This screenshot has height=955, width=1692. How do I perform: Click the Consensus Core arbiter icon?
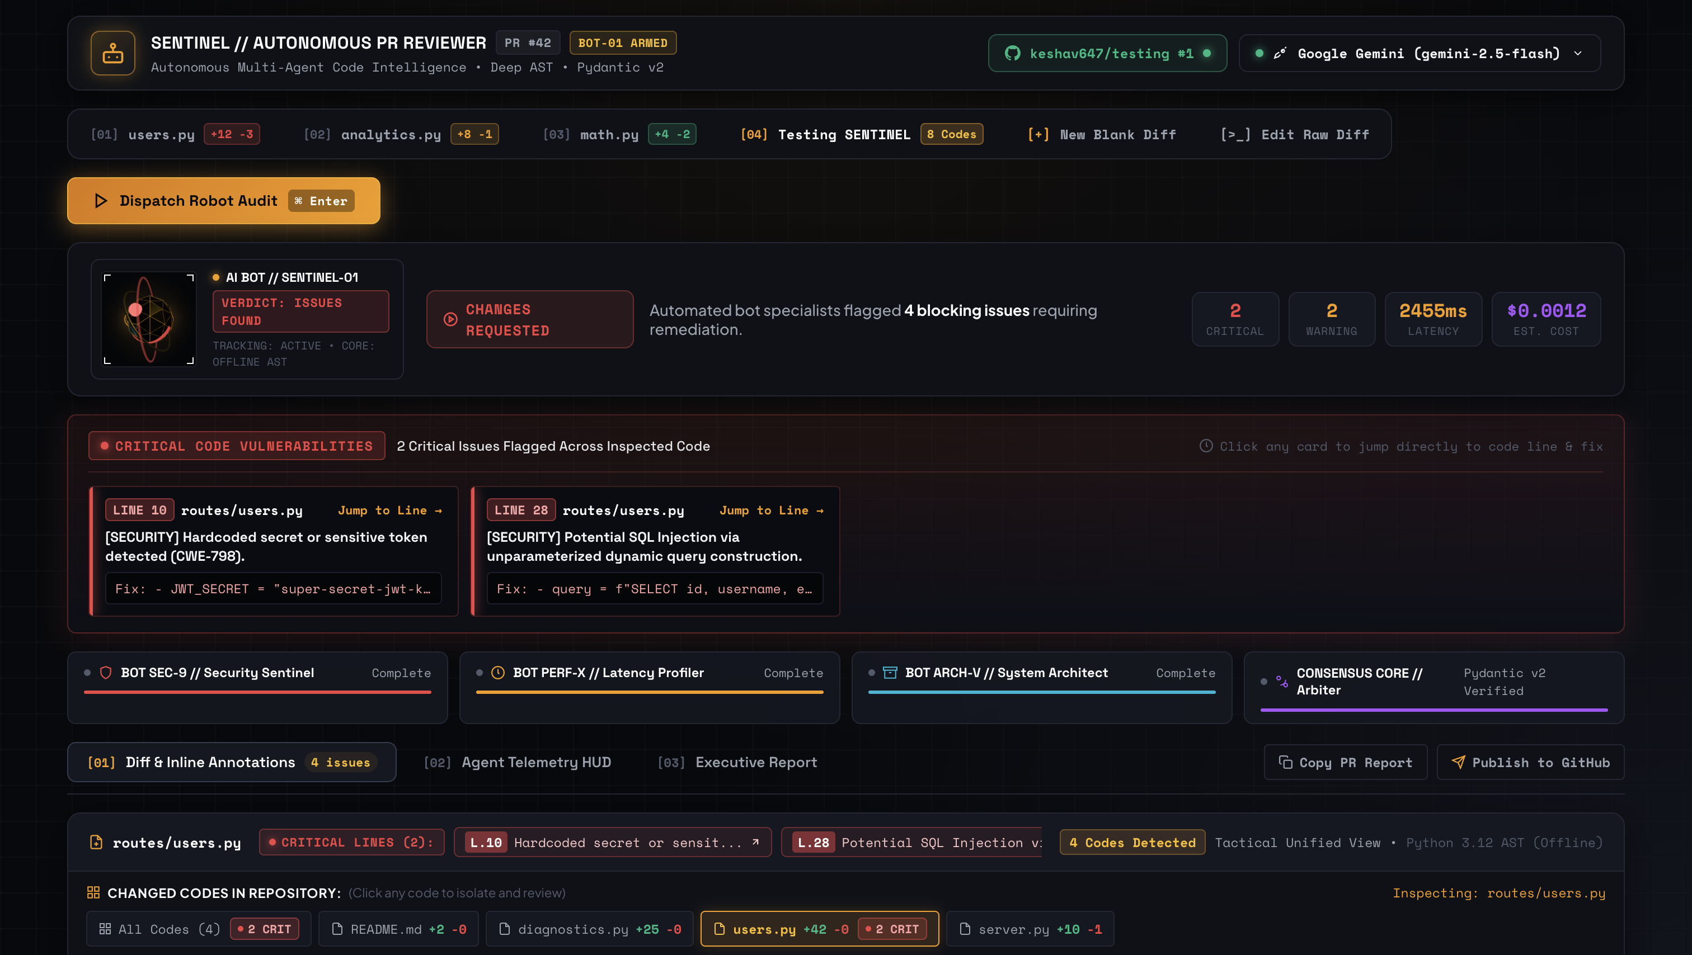click(1281, 681)
